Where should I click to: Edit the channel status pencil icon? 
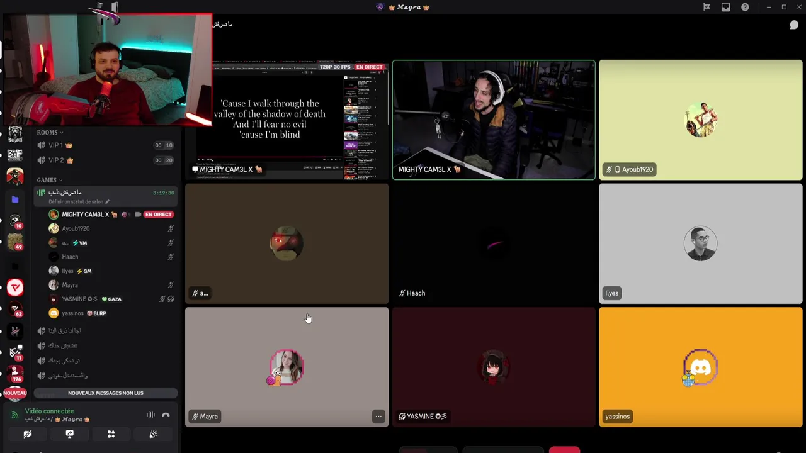coord(107,202)
